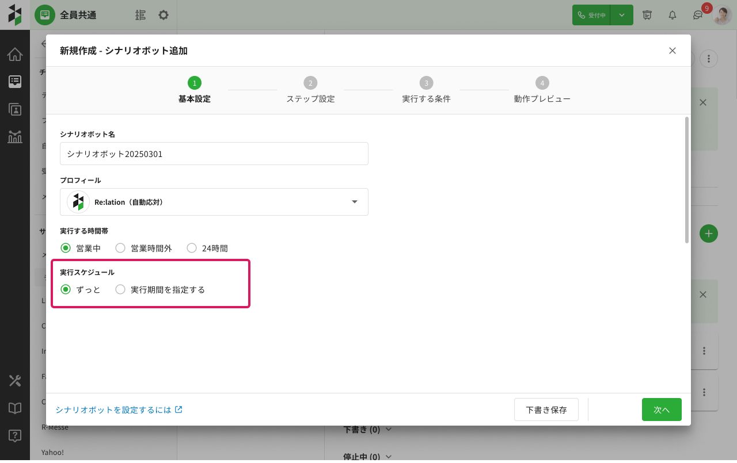The width and height of the screenshot is (737, 463).
Task: Click the home icon in left sidebar
Action: pyautogui.click(x=15, y=55)
